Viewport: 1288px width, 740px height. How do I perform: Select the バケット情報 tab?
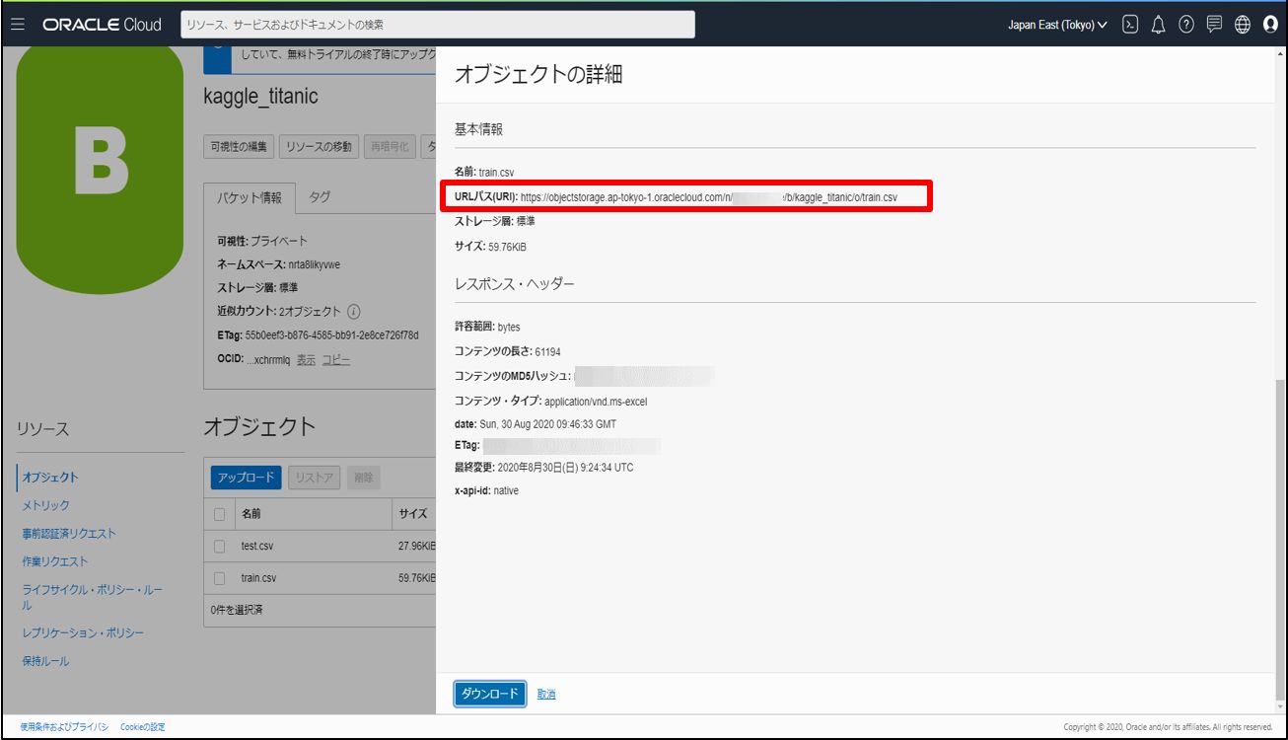250,198
